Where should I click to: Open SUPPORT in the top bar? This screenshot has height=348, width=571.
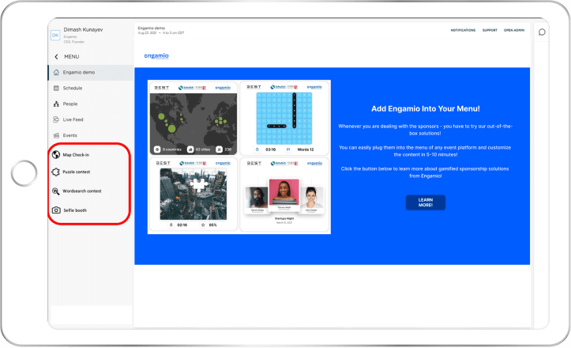490,30
